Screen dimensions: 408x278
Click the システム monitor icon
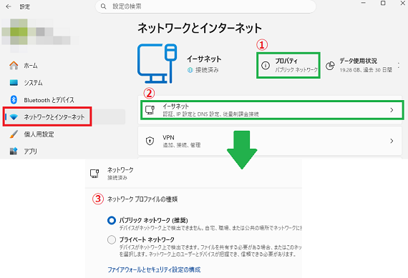(x=14, y=83)
